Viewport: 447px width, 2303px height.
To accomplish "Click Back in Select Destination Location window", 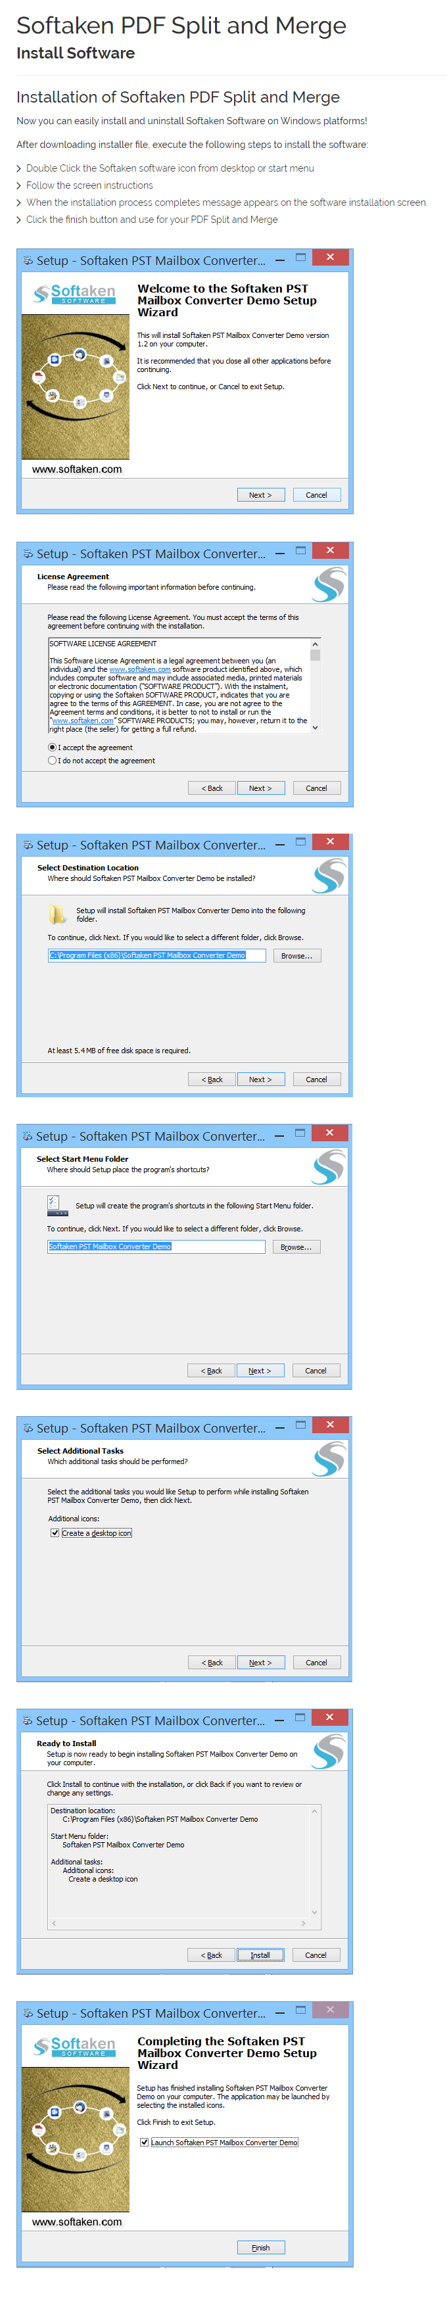I will 212,1079.
